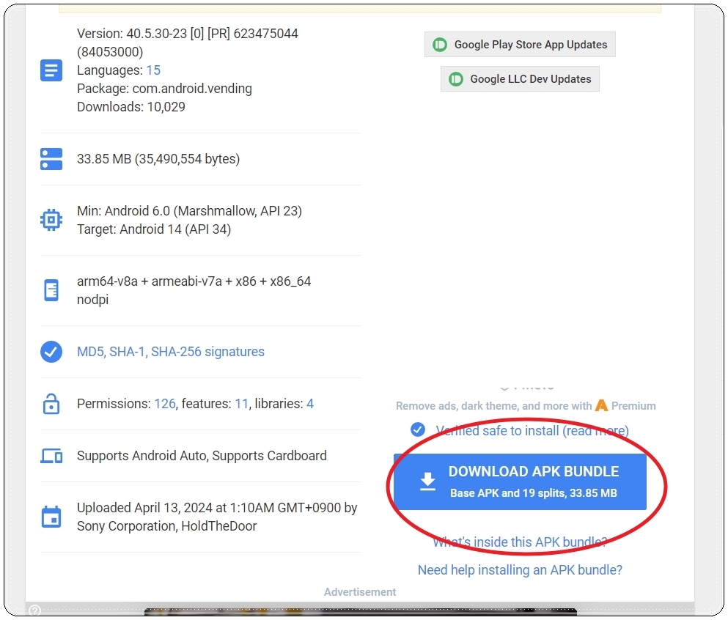Click 'Base APK and 19 splits, 33.85 MB' subtitle

click(534, 493)
